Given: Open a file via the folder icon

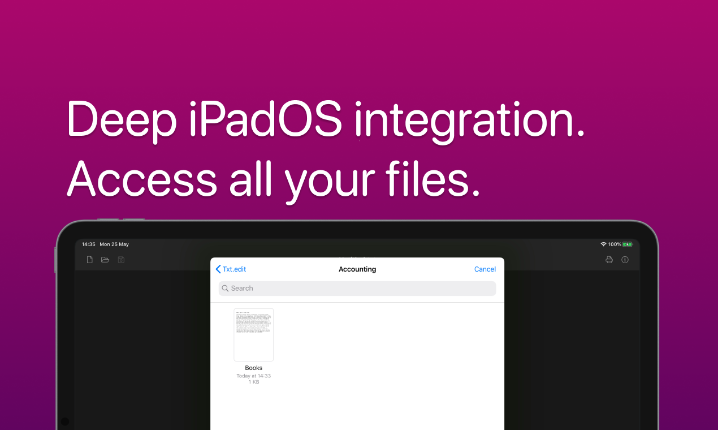Looking at the screenshot, I should point(105,260).
